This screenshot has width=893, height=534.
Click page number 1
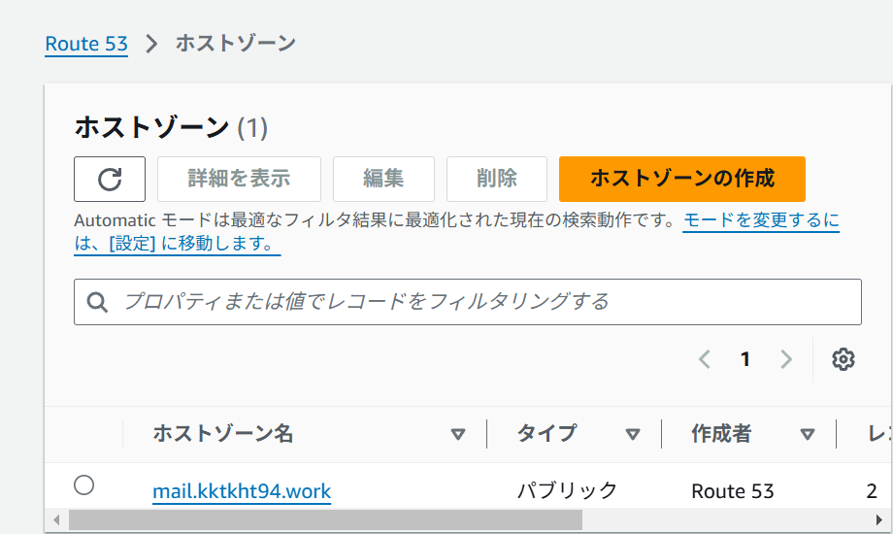(744, 359)
